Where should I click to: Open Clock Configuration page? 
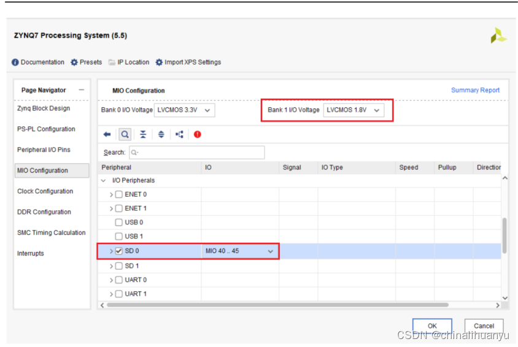[x=45, y=191]
